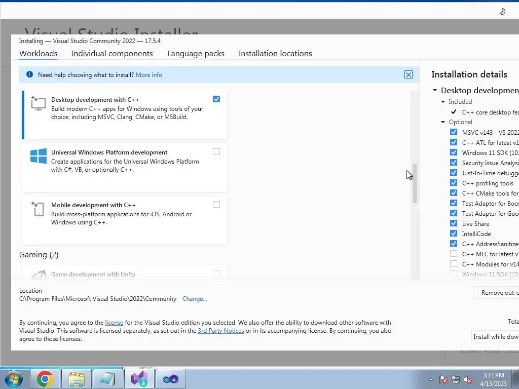Close the help choosing banner
This screenshot has height=389, width=519.
point(409,74)
